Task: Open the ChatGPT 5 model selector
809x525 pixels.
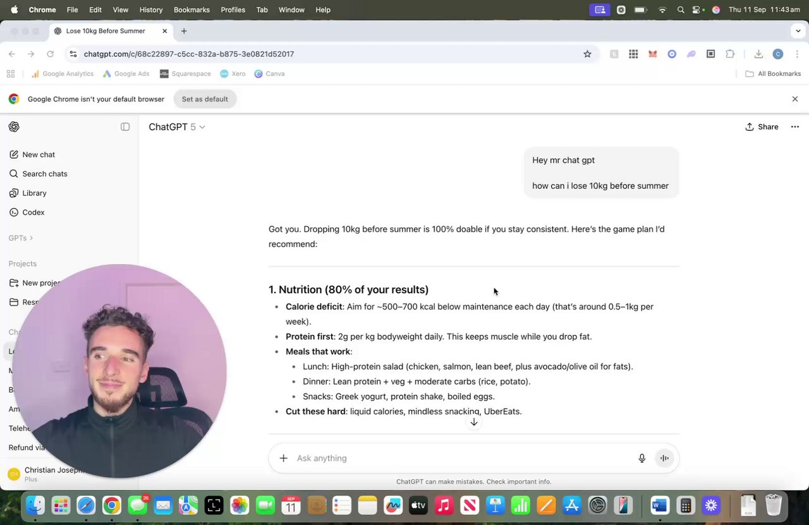Action: (x=177, y=127)
